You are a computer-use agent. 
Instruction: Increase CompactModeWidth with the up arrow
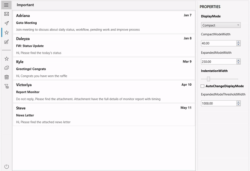click(x=238, y=42)
